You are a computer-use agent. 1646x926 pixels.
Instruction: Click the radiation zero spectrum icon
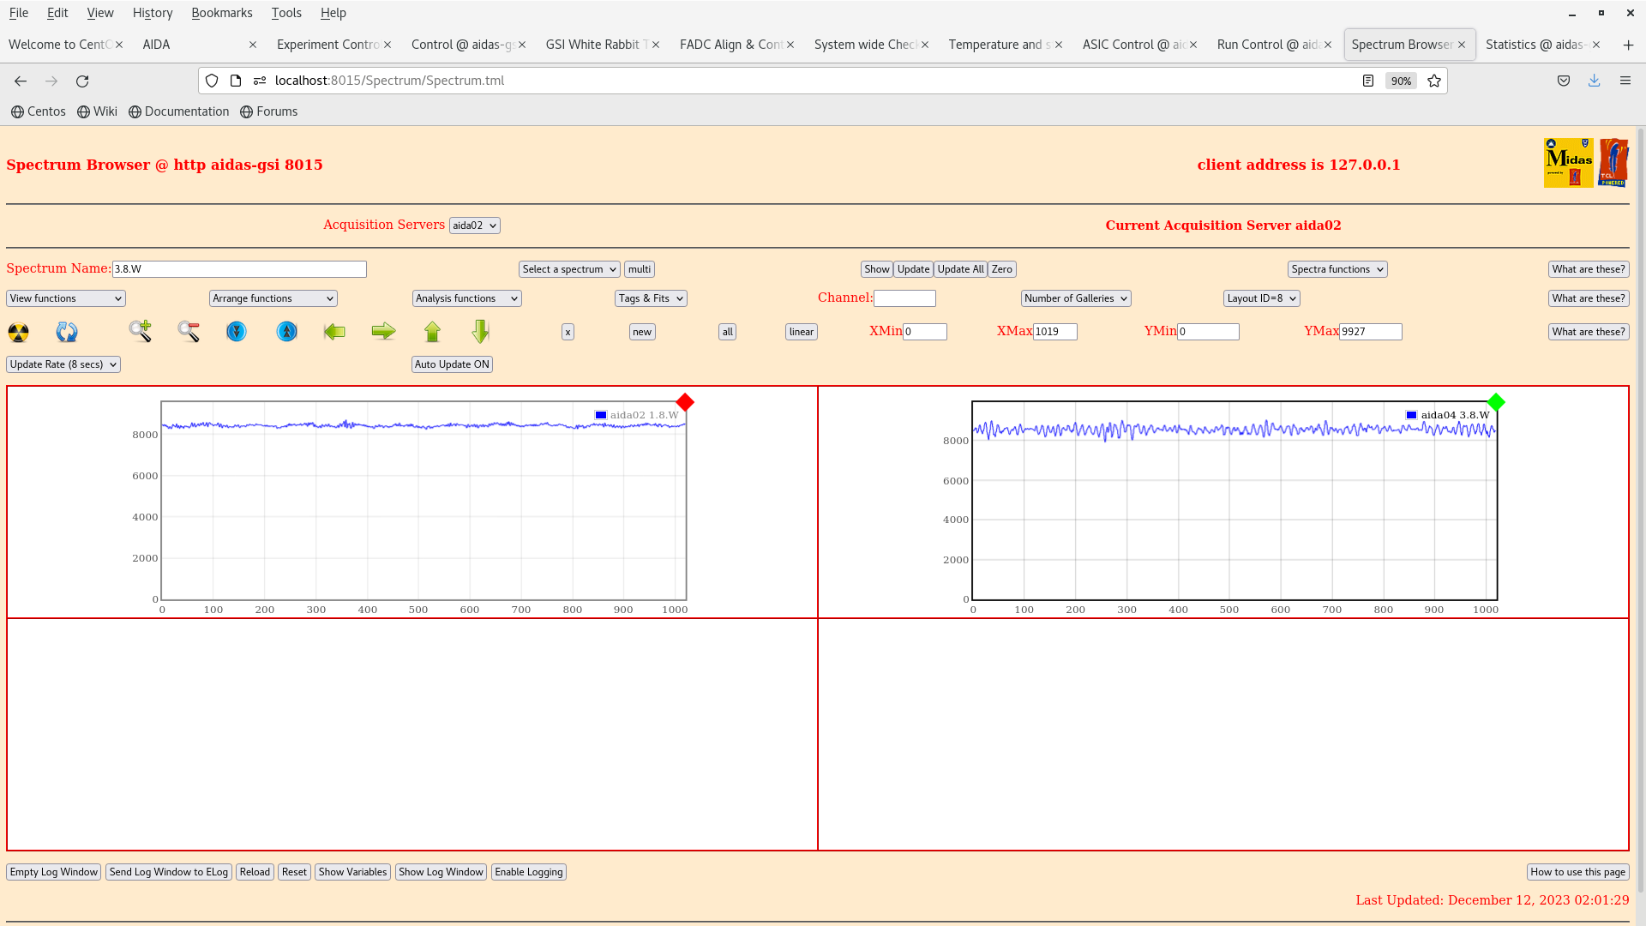point(19,332)
